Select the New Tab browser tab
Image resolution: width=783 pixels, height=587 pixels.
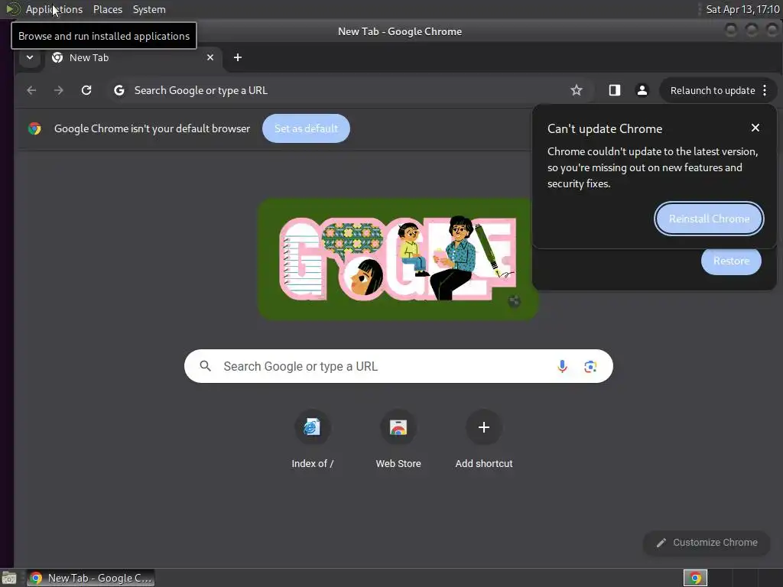click(133, 57)
